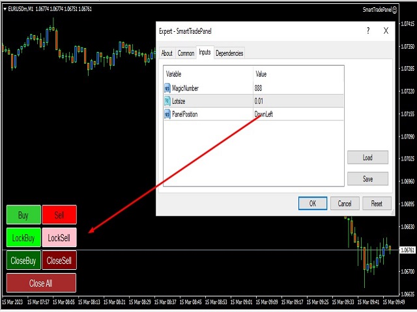Open the PanelPosition DownLeft value dropdown

point(298,114)
